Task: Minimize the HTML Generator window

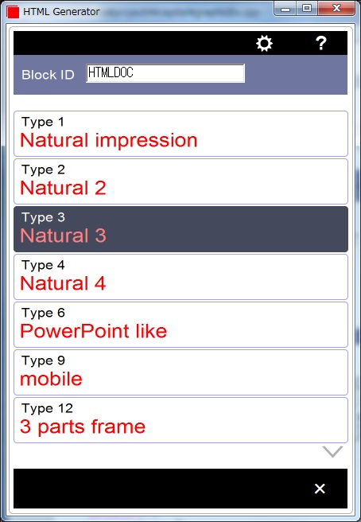Action: coord(285,9)
